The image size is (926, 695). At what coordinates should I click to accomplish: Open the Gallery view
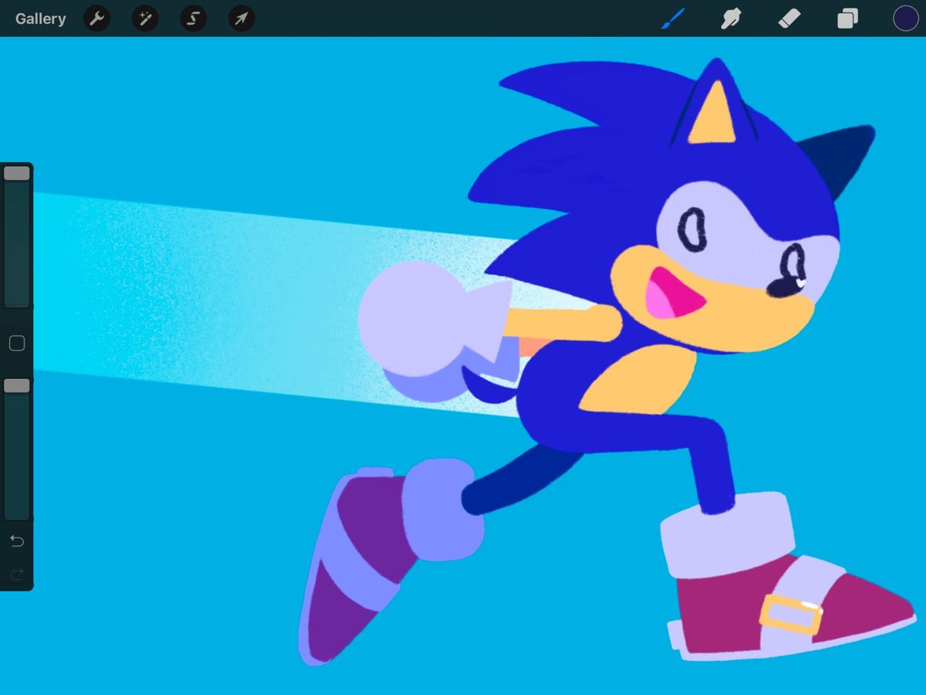40,19
